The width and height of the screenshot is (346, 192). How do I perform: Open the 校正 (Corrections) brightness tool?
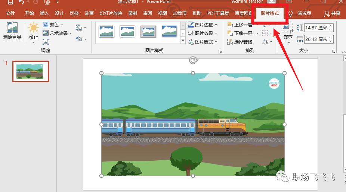(x=34, y=29)
